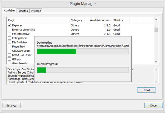Sort by the Category column header
Screen dimensions: 165x113
[76, 20]
